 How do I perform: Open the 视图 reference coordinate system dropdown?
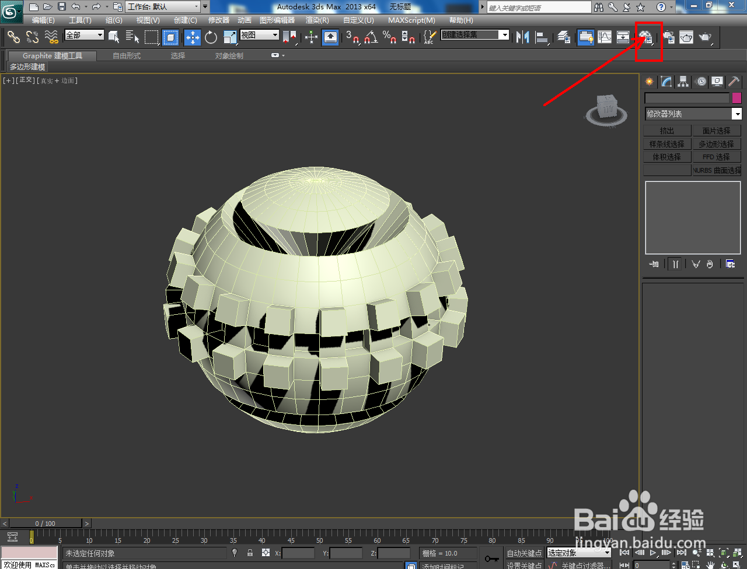tap(259, 35)
